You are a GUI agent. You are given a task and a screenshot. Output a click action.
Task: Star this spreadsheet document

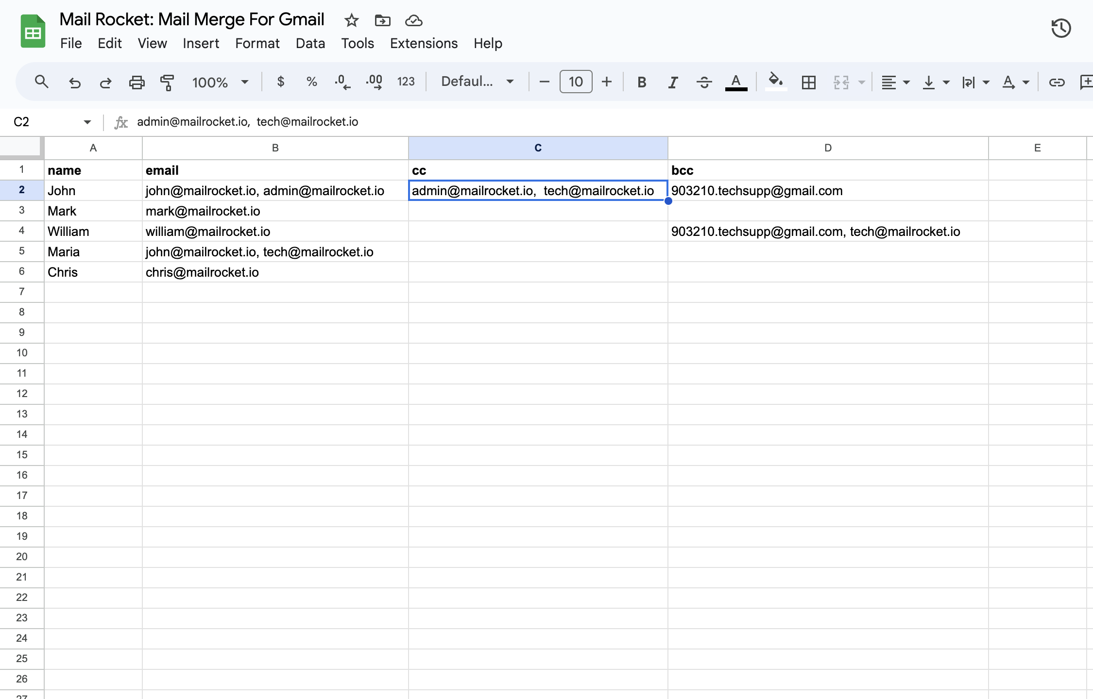pos(351,20)
